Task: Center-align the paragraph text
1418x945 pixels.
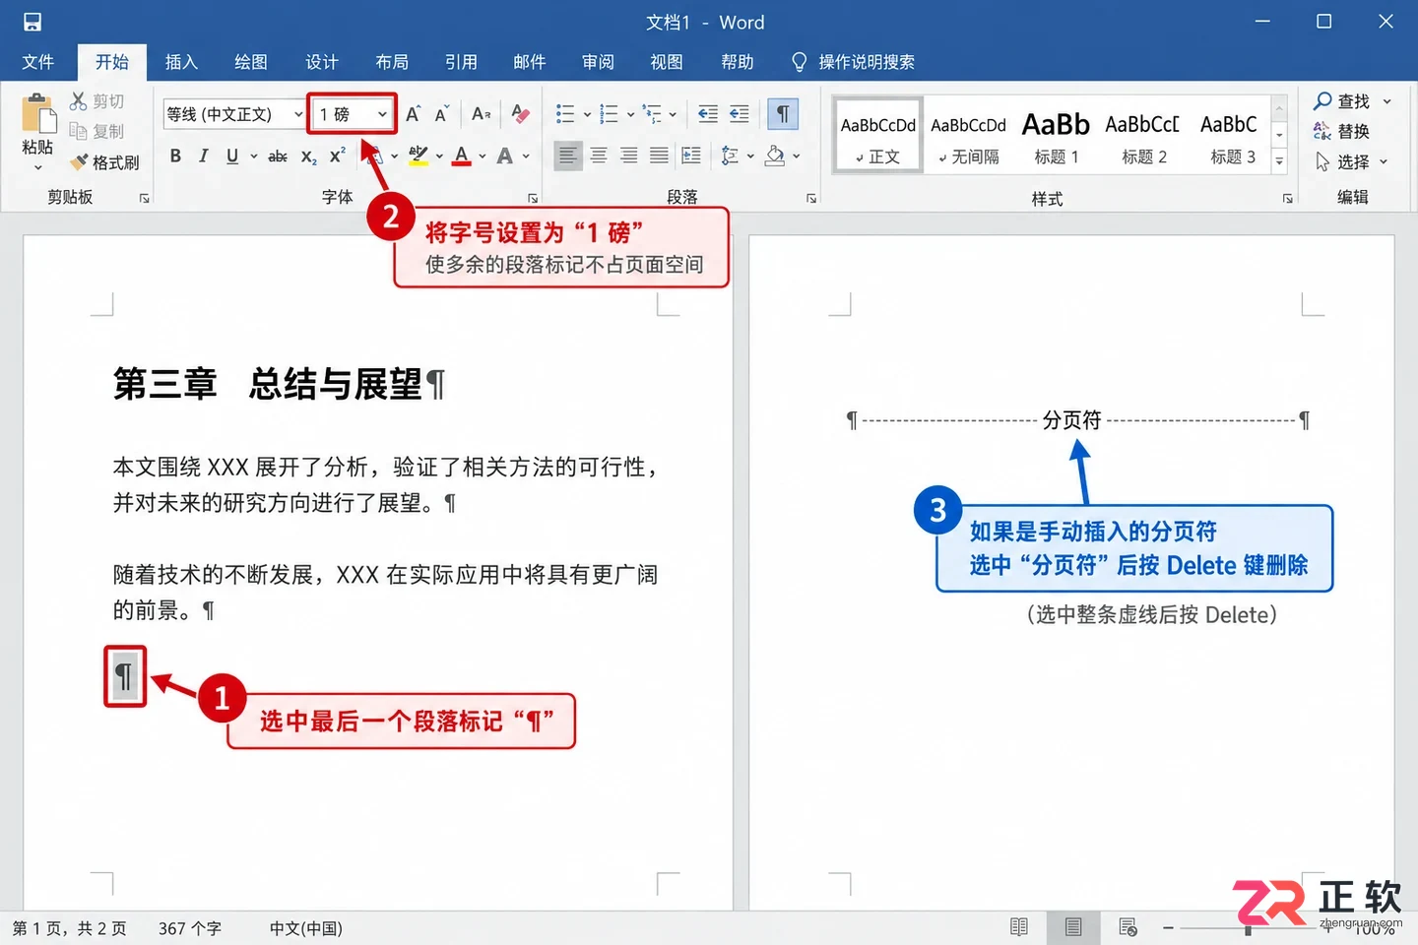Action: [599, 156]
